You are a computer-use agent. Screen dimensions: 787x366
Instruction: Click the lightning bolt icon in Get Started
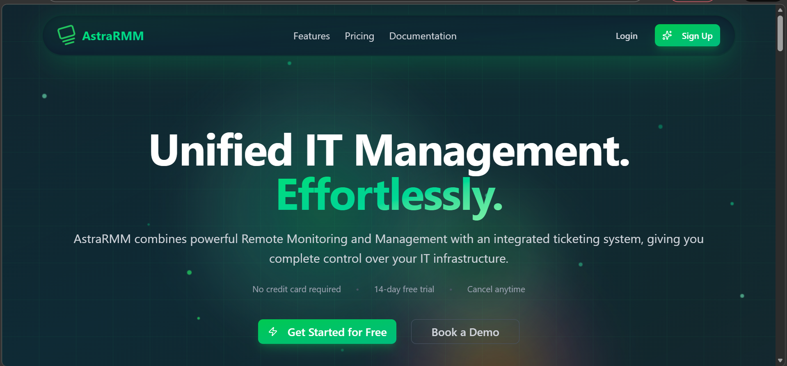click(273, 332)
